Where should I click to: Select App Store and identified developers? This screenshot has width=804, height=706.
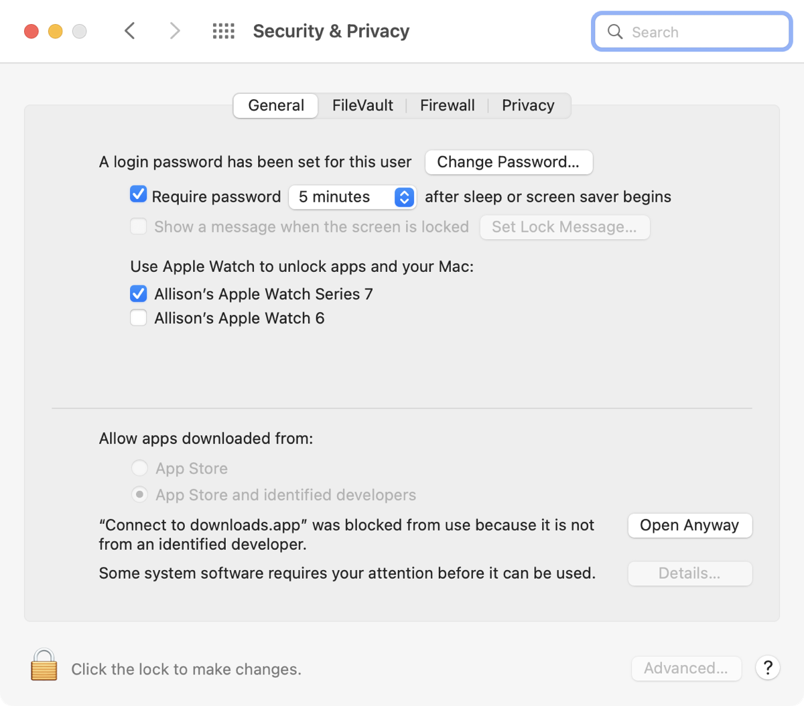click(139, 494)
